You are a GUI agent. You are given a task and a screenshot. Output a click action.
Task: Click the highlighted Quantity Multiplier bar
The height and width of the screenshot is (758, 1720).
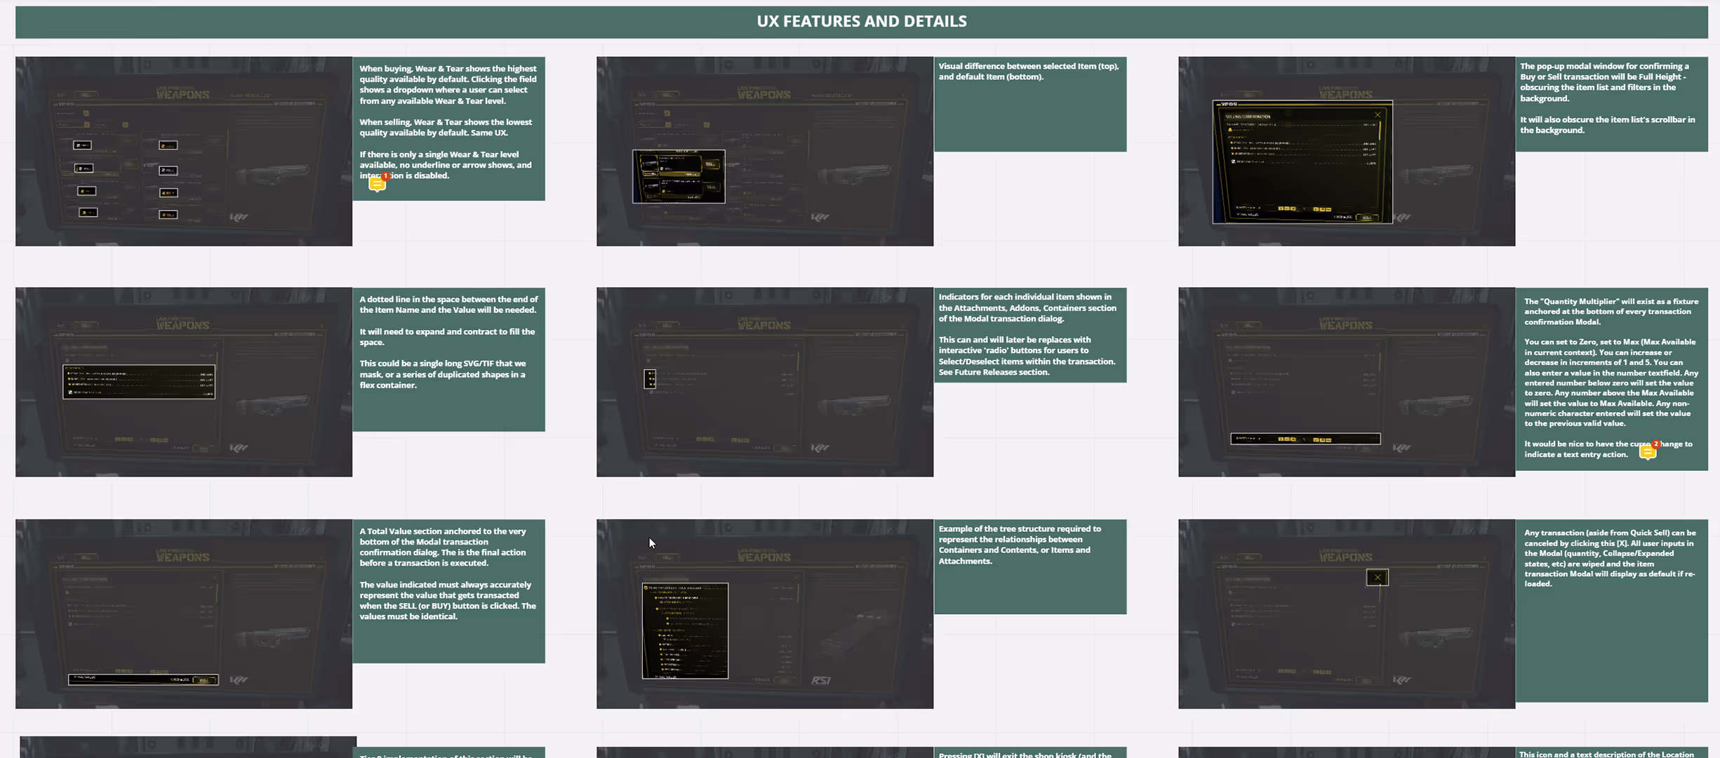1305,439
